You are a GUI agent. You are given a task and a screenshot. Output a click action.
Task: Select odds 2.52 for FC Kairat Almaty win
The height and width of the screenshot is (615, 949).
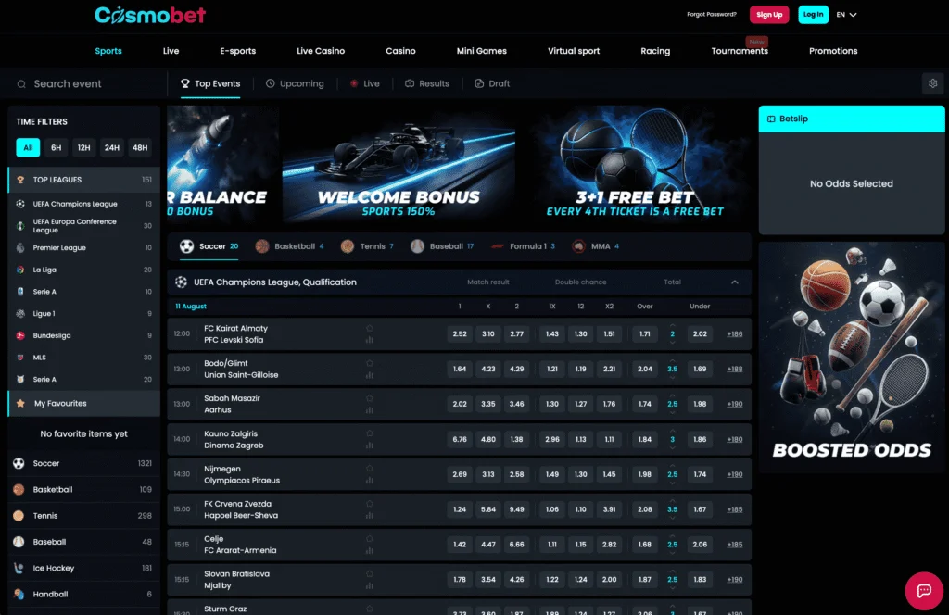460,333
